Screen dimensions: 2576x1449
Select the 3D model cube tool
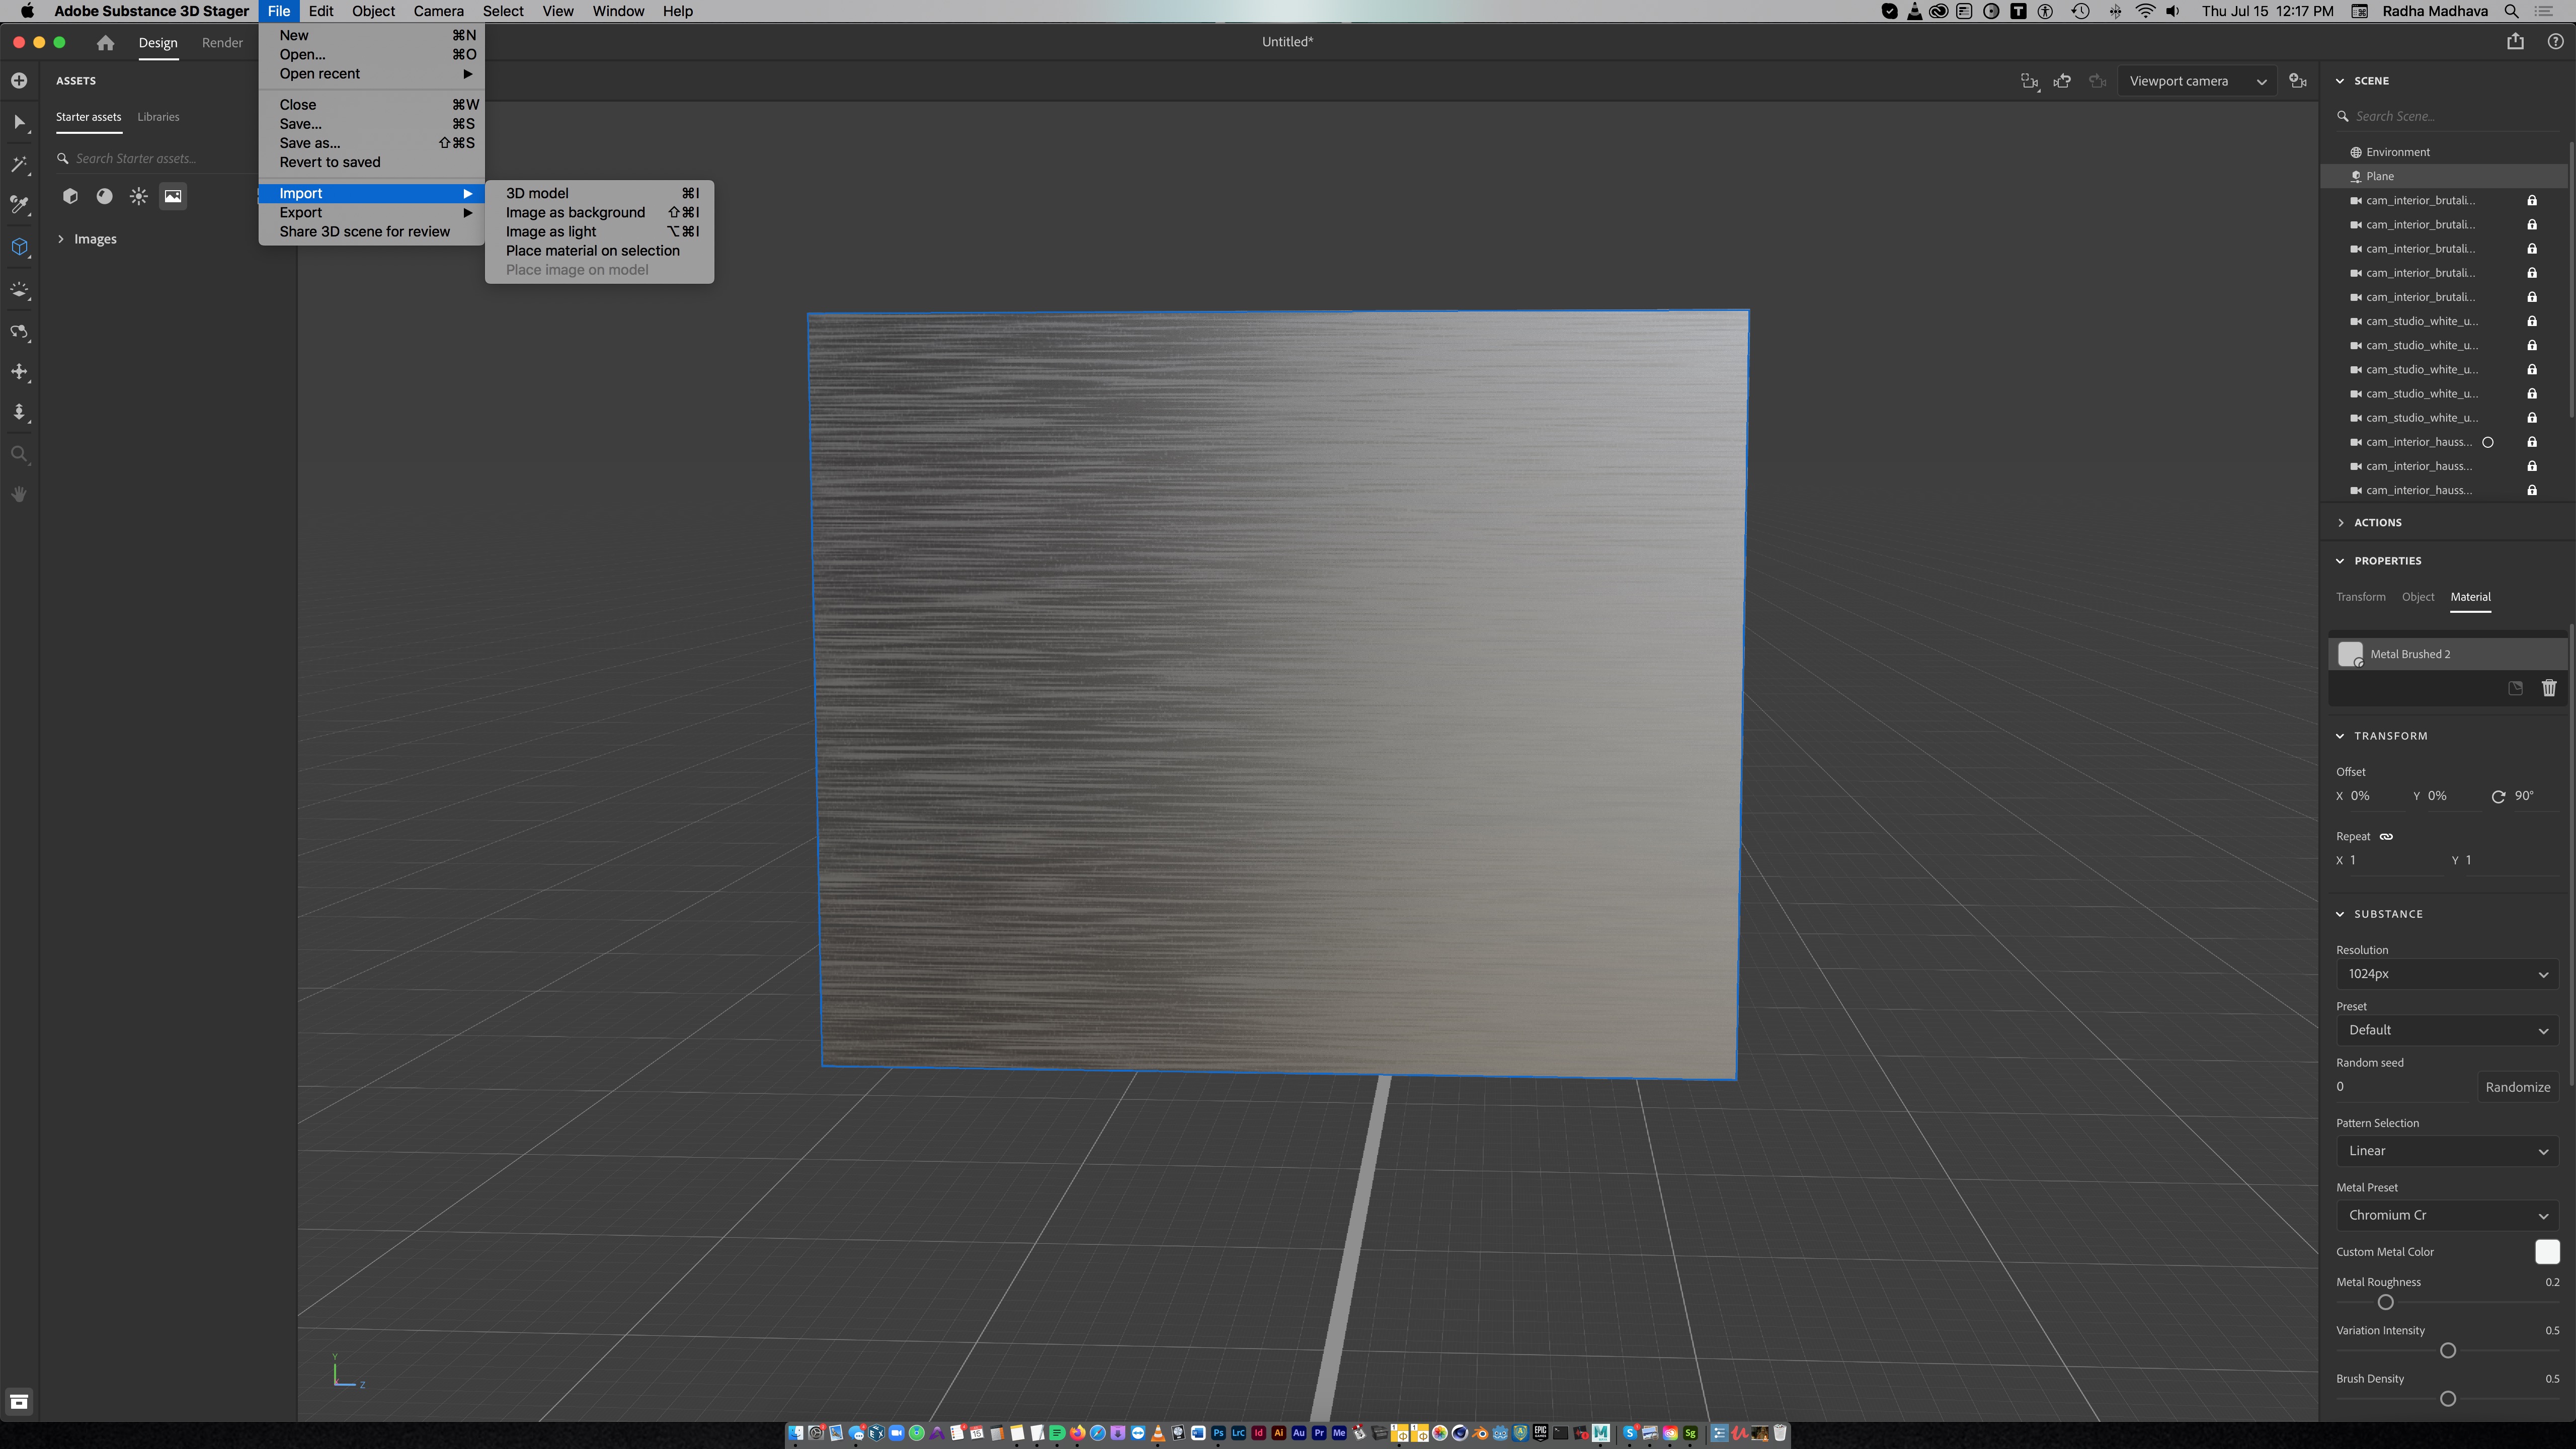click(19, 247)
